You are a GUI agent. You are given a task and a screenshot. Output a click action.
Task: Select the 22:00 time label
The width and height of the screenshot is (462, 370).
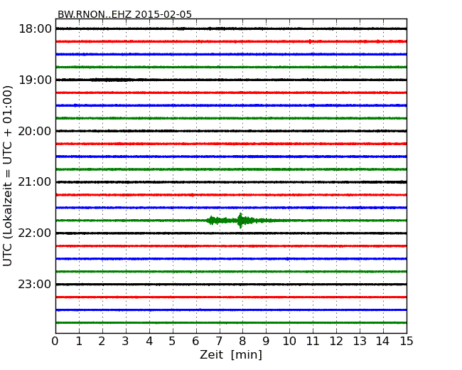click(35, 233)
